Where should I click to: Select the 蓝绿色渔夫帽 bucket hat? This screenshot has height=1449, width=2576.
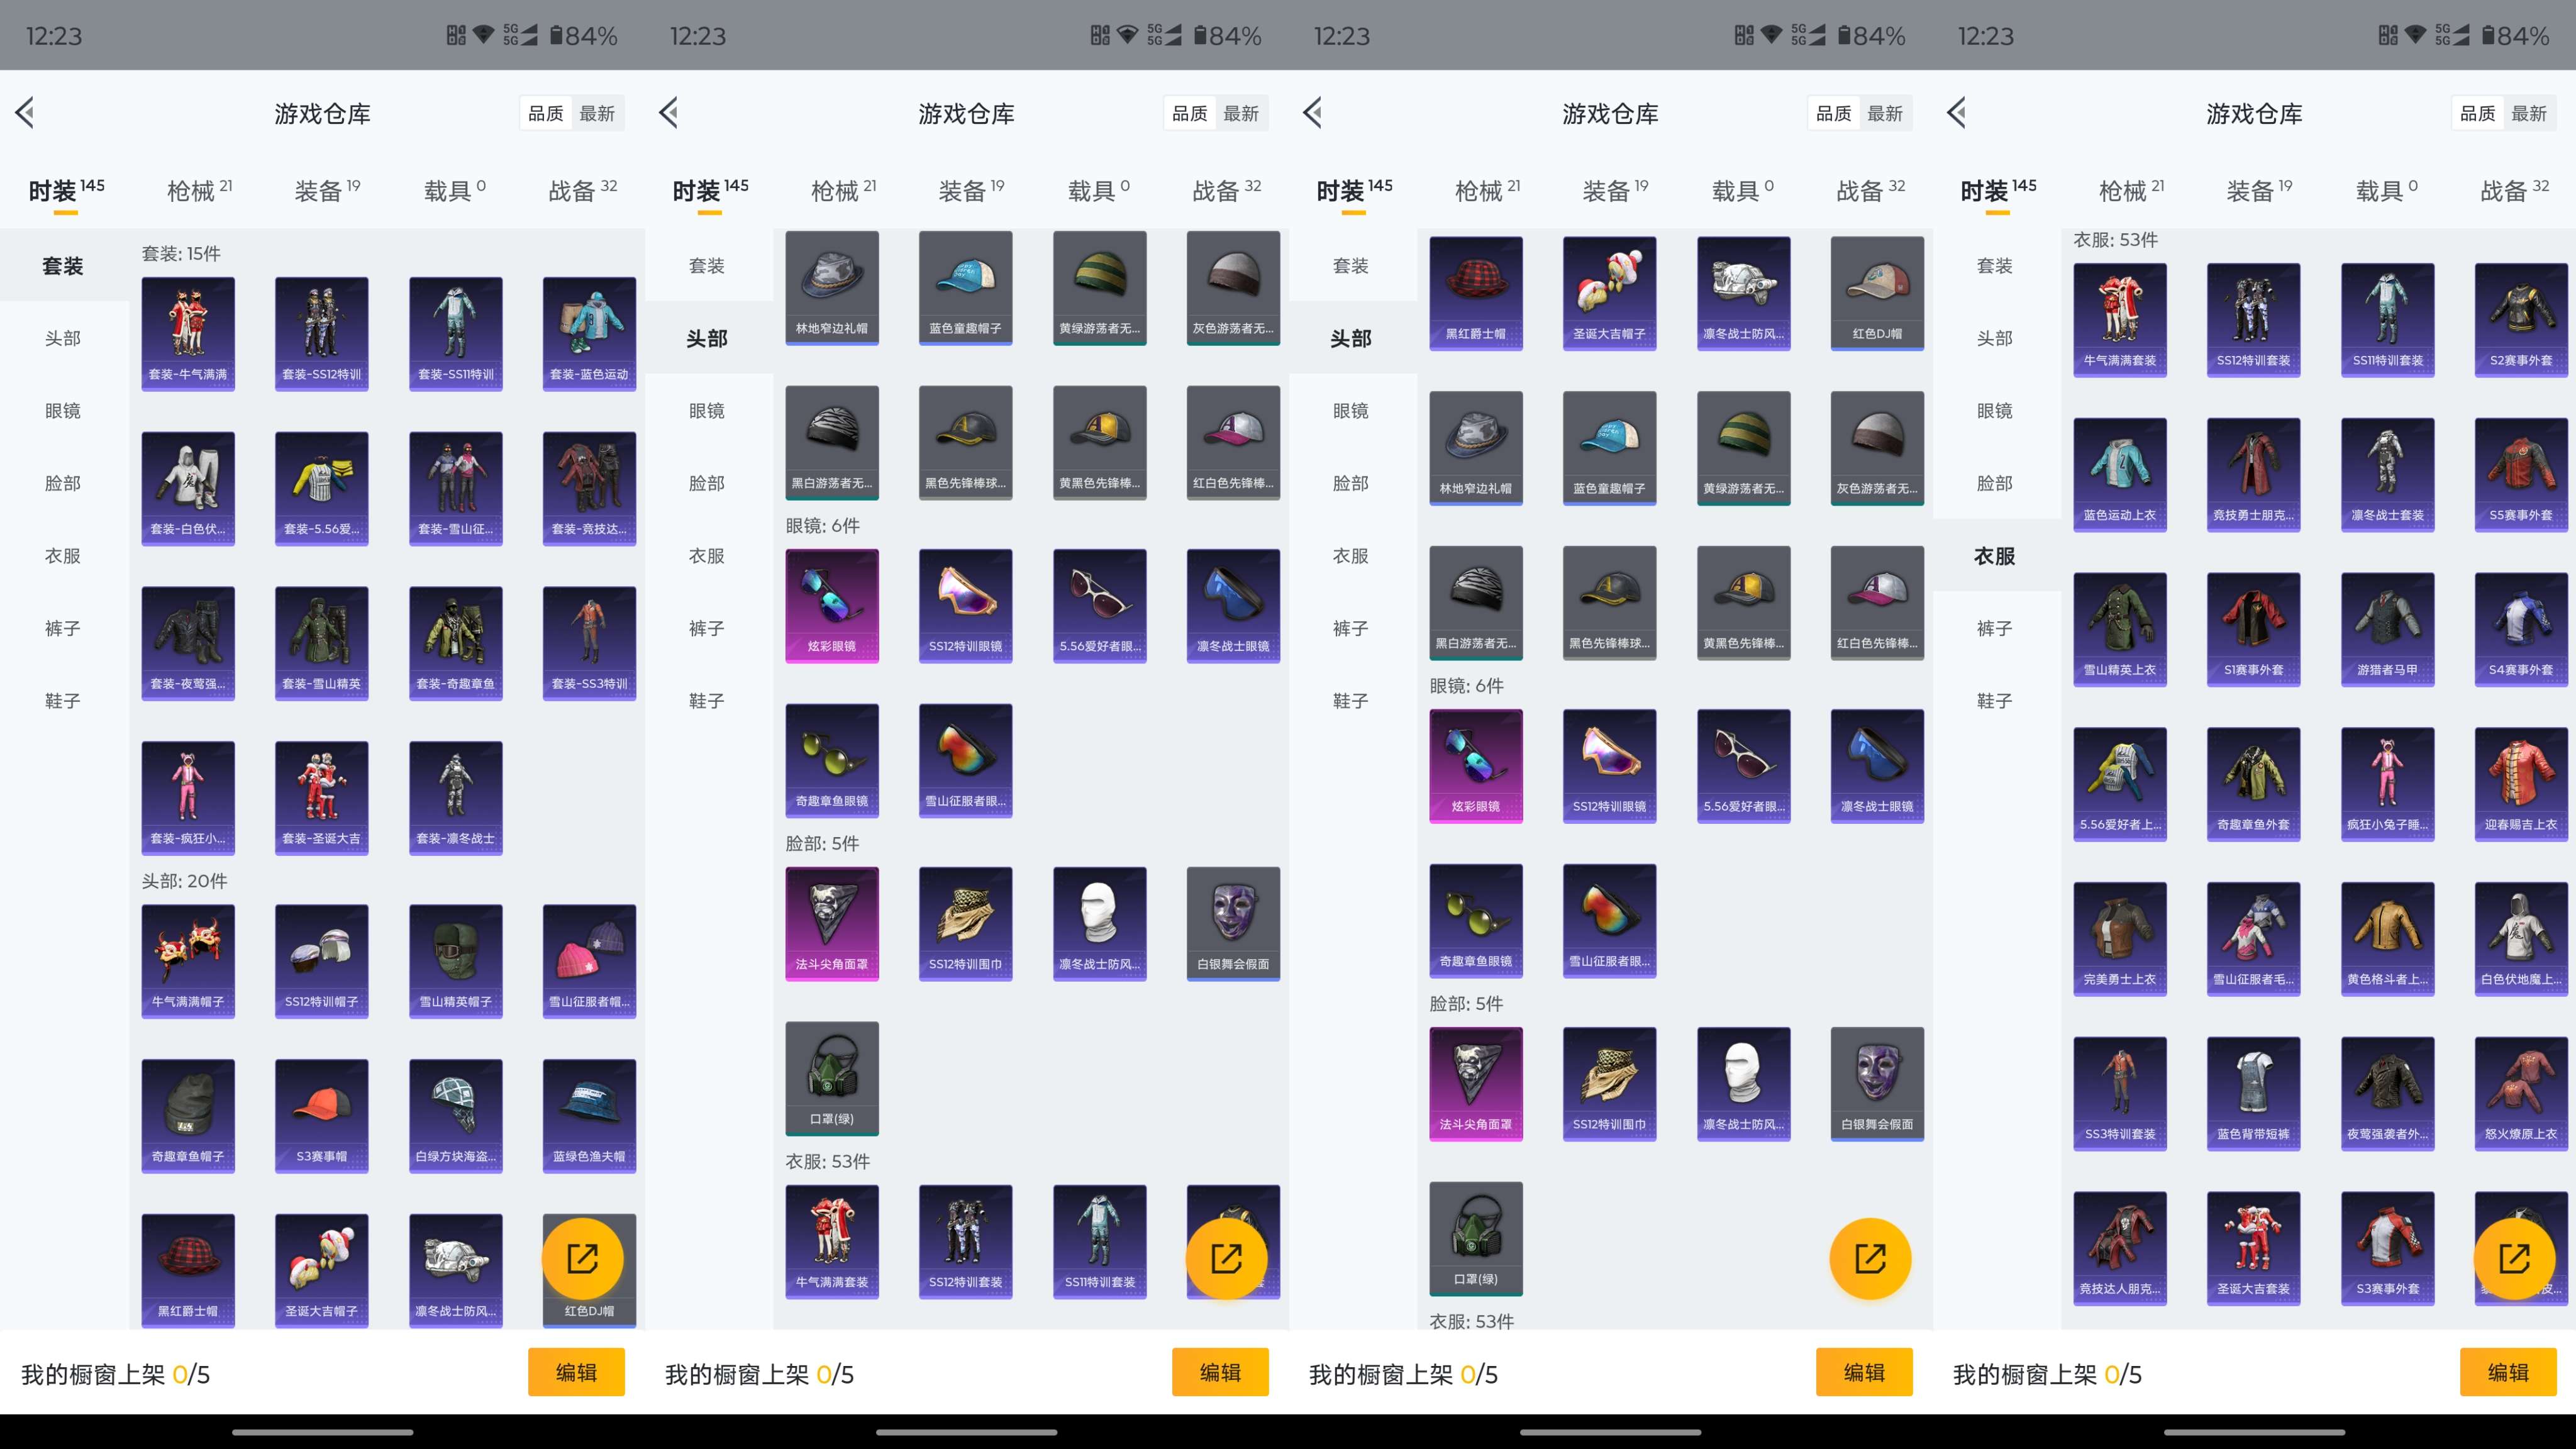[590, 1116]
